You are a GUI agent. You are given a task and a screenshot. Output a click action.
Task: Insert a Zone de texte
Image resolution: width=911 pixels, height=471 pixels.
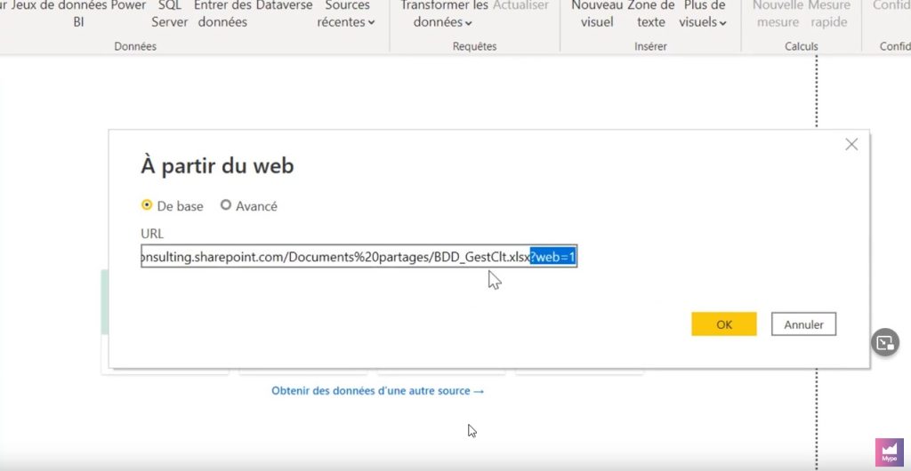[650, 14]
